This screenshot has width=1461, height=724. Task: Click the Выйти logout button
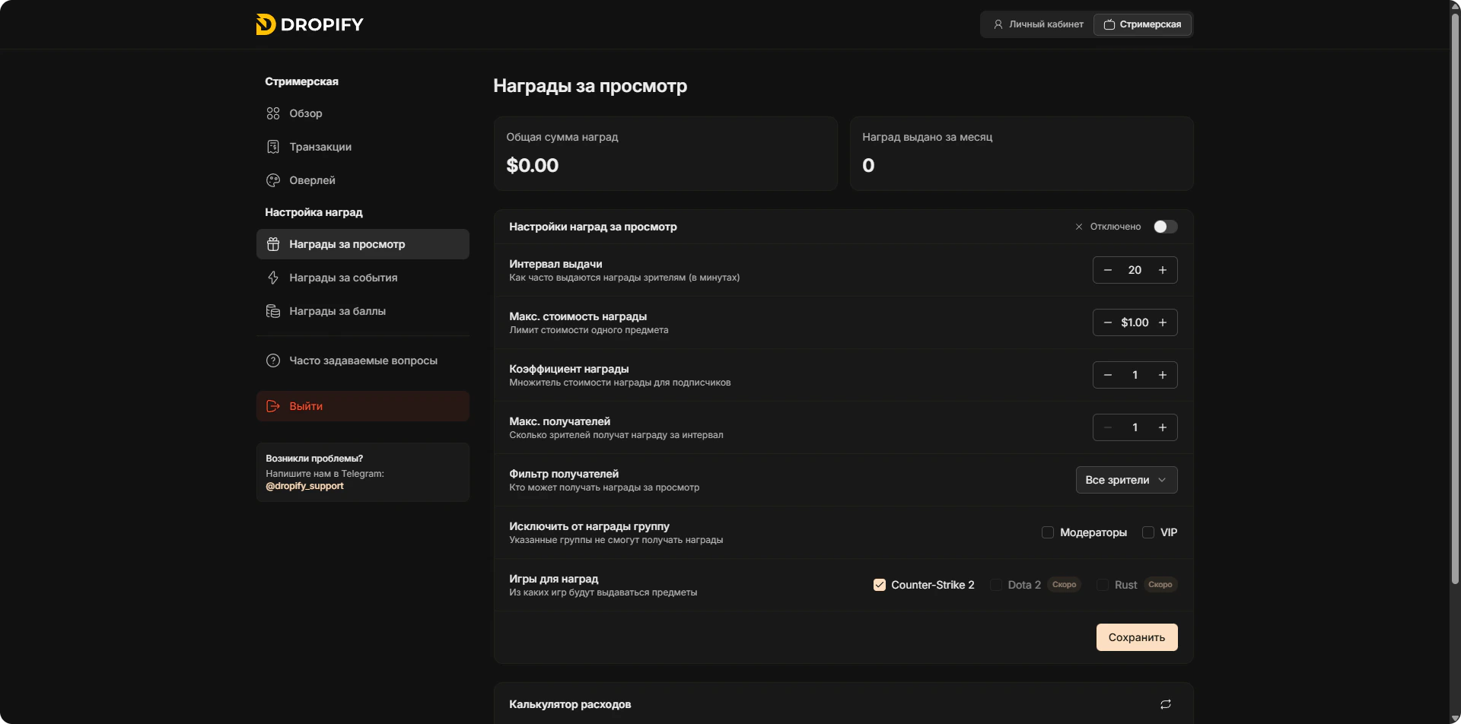363,406
